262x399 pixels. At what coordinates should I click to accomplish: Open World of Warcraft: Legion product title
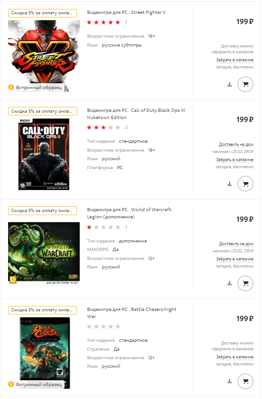pyautogui.click(x=129, y=213)
